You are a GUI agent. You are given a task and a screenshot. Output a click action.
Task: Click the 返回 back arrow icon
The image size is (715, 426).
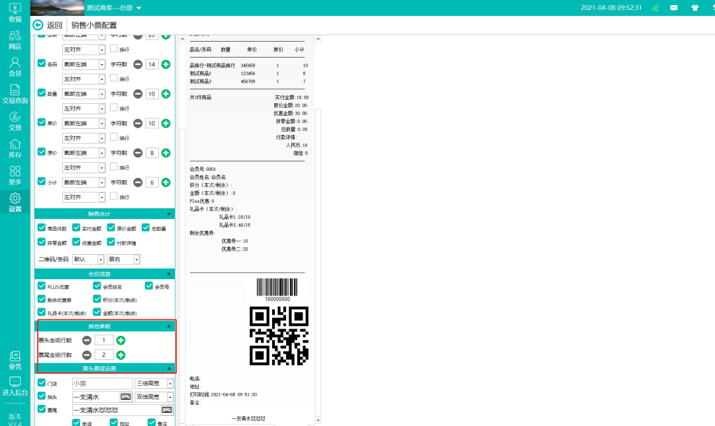pyautogui.click(x=38, y=25)
